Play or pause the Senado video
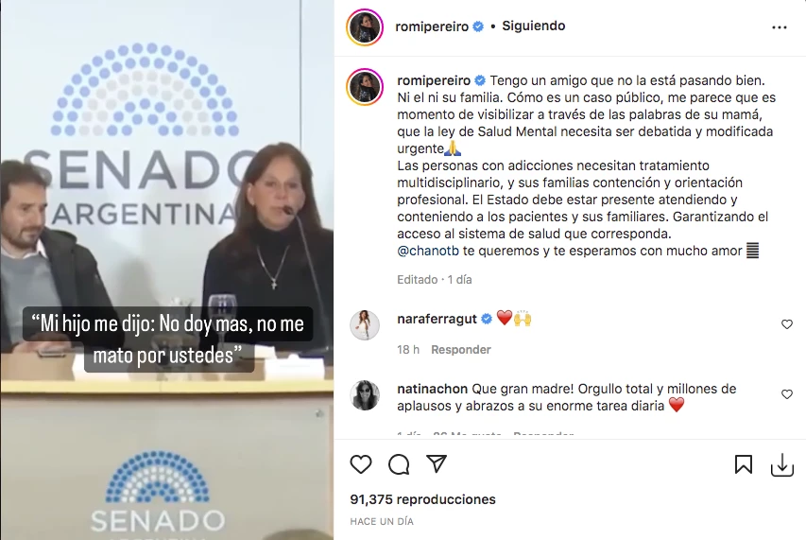Screen dimensions: 806x540 167,270
